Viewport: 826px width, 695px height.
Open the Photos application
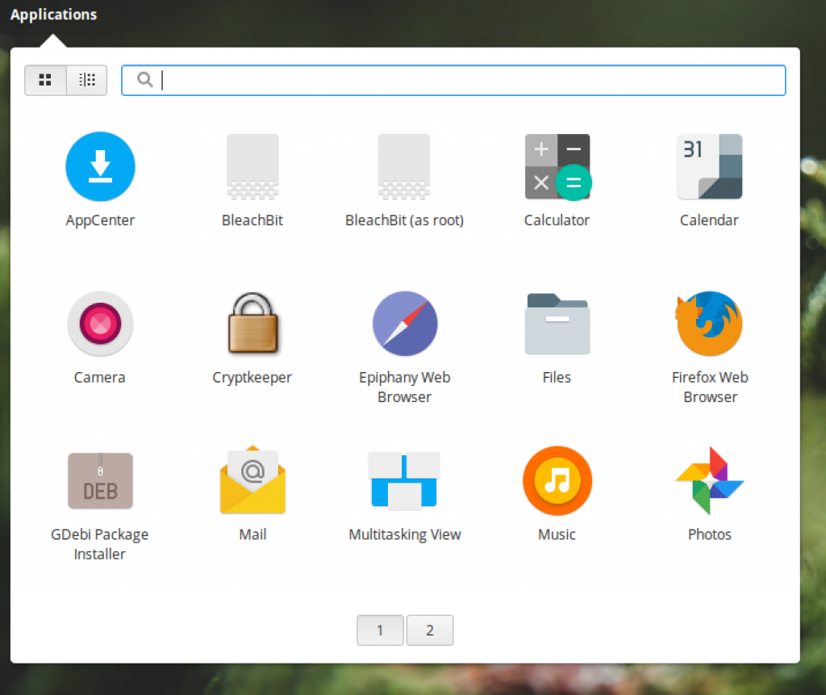coord(708,479)
